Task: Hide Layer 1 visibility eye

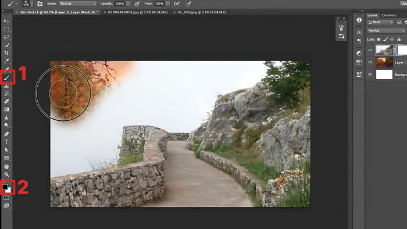Action: 370,62
